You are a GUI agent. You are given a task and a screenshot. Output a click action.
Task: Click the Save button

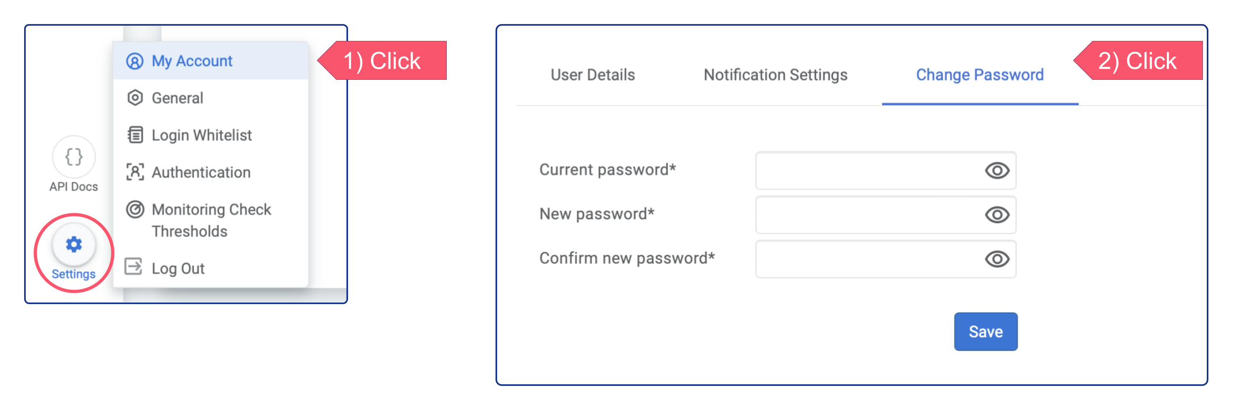point(985,331)
